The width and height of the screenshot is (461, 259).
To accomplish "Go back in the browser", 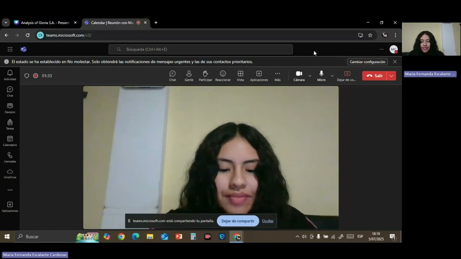I will [x=6, y=35].
